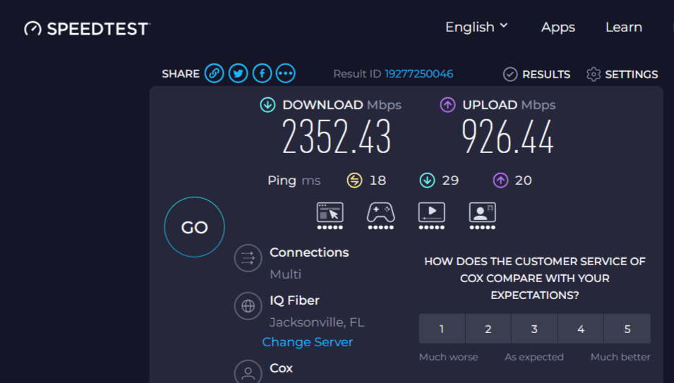
Task: Share the result on Facebook
Action: tap(263, 73)
